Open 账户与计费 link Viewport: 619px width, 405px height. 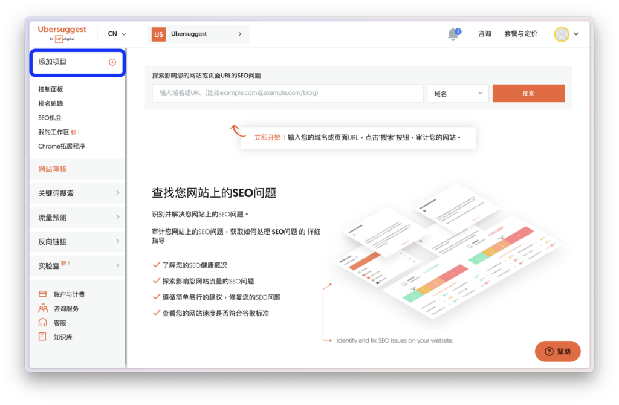click(69, 294)
